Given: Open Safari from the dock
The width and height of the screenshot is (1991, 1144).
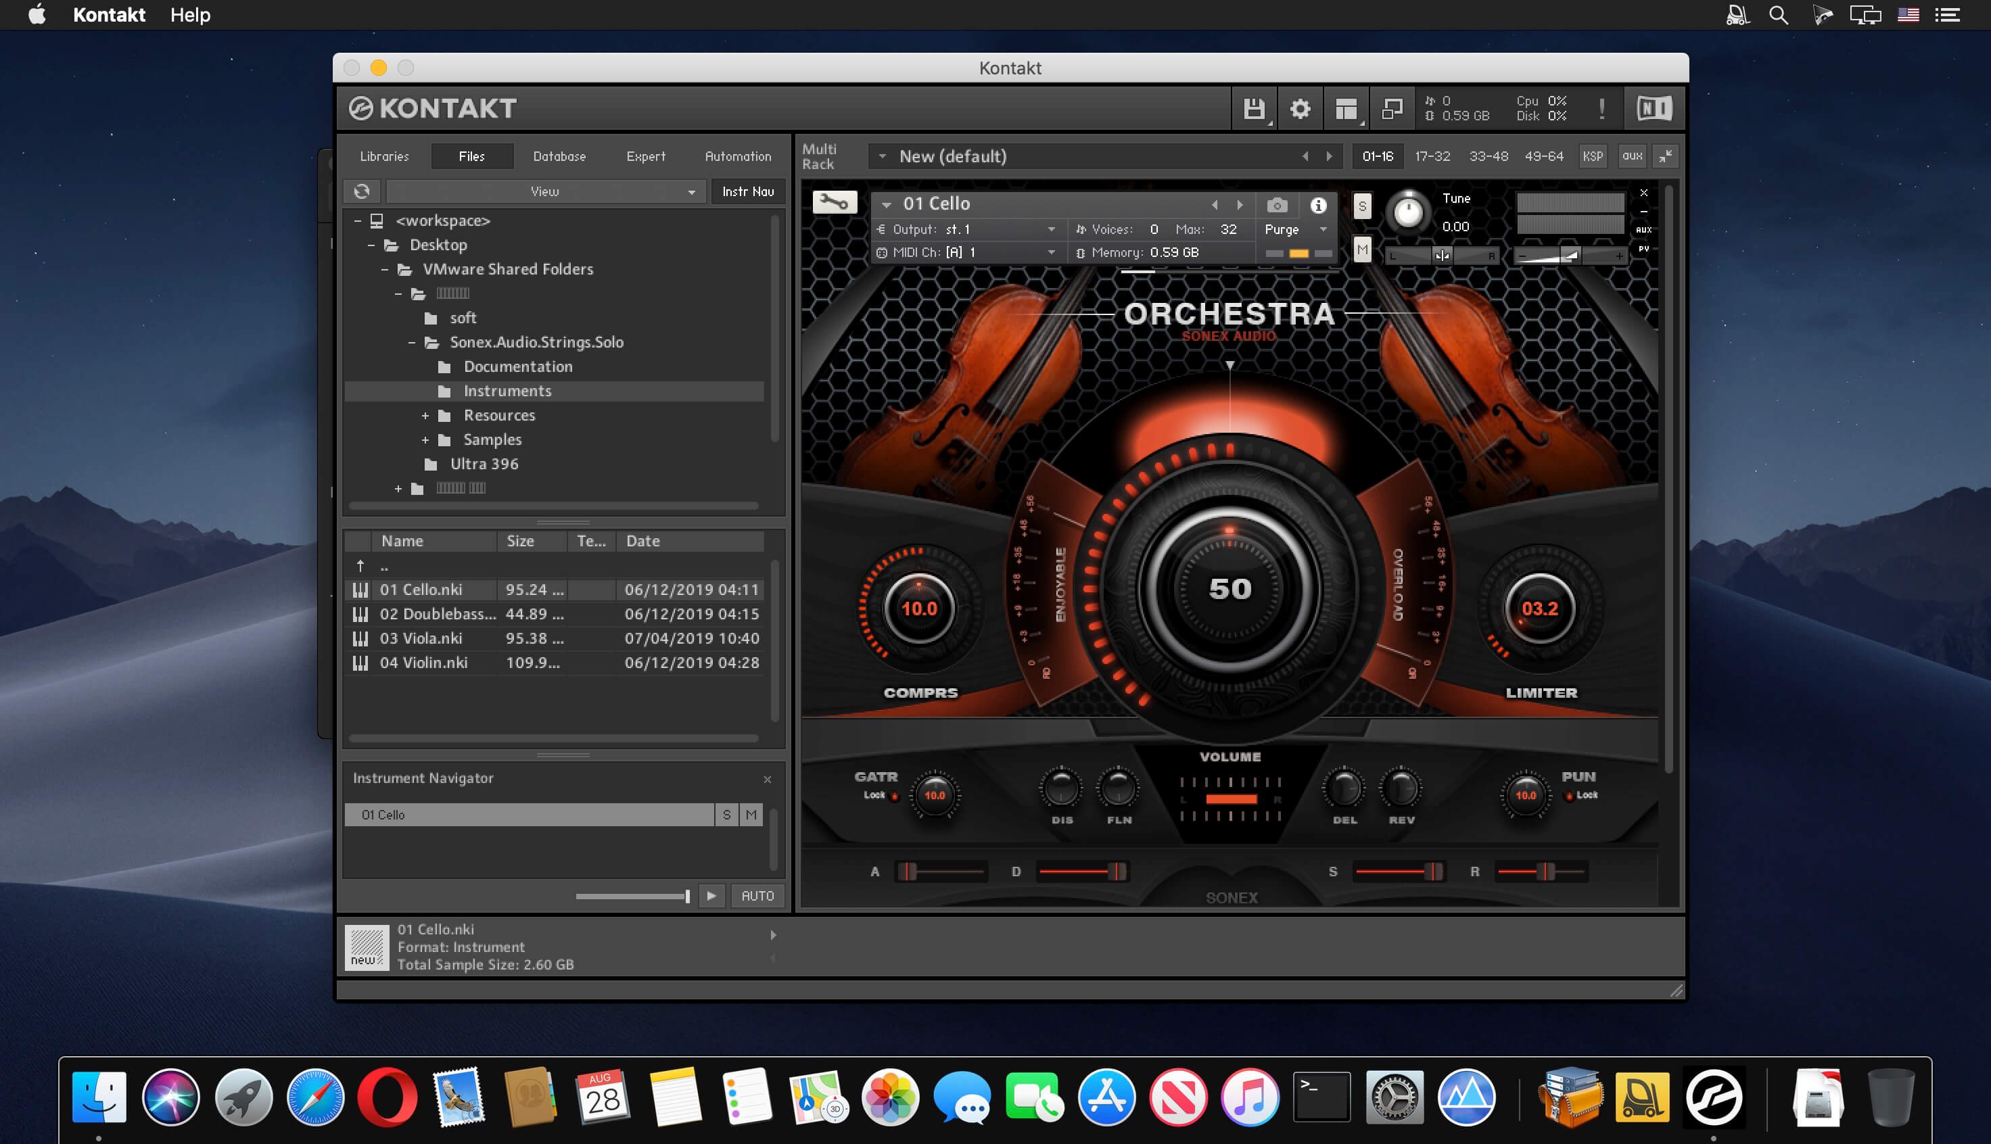Looking at the screenshot, I should pos(315,1097).
